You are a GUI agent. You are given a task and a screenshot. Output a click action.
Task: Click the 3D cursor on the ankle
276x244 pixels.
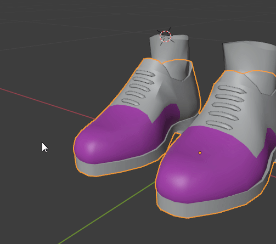pos(165,37)
